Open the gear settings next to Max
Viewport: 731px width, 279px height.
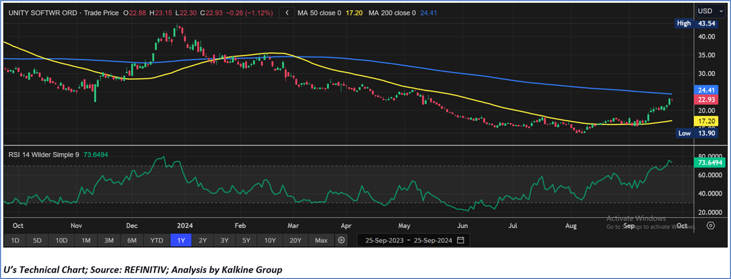pos(341,240)
